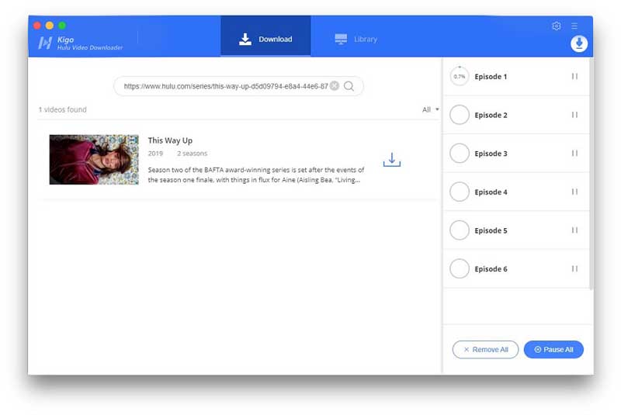Download This Way Up with arrow icon
This screenshot has height=415, width=621.
(x=392, y=160)
